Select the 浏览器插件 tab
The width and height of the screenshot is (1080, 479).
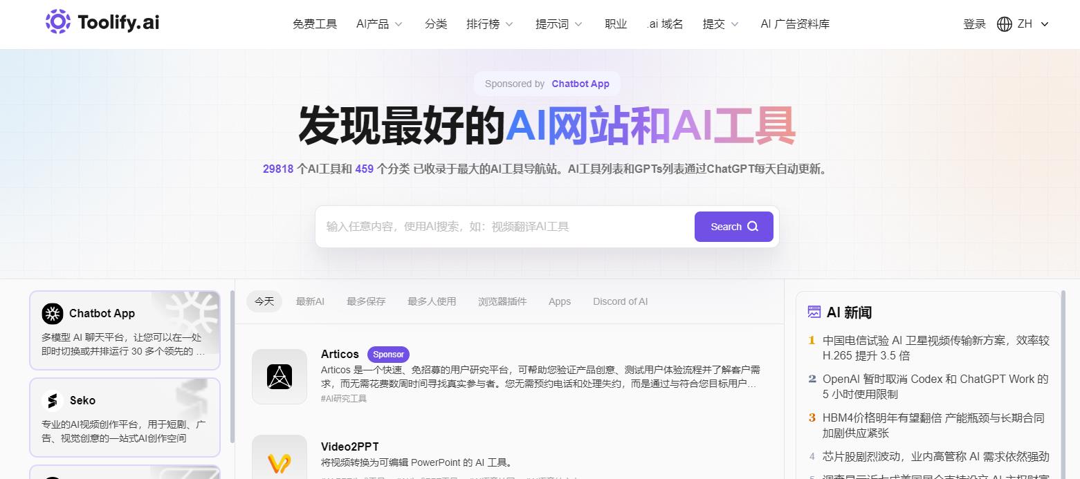(502, 301)
